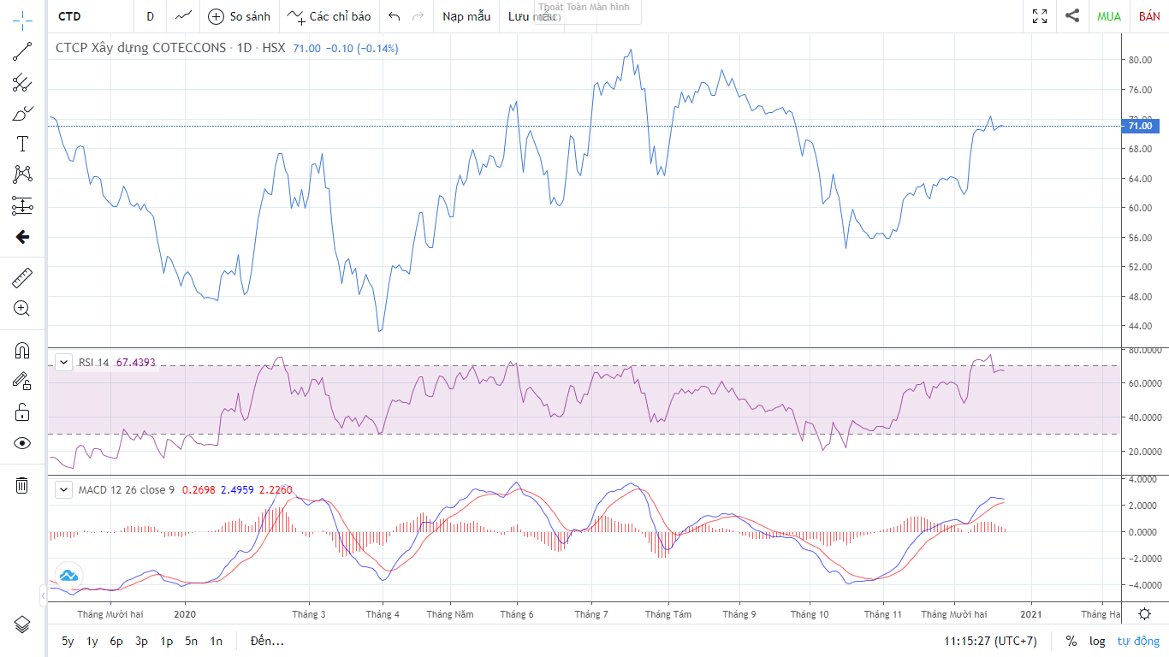Toggle lock all drawing tools
The image size is (1169, 657).
pyautogui.click(x=22, y=411)
